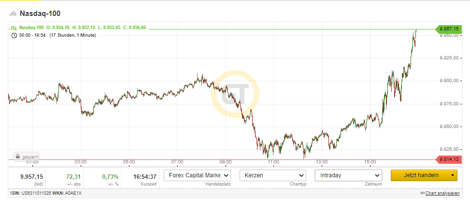
Task: Open the Handelsplatz Forex Capital Markets dropdown
Action: 198,175
